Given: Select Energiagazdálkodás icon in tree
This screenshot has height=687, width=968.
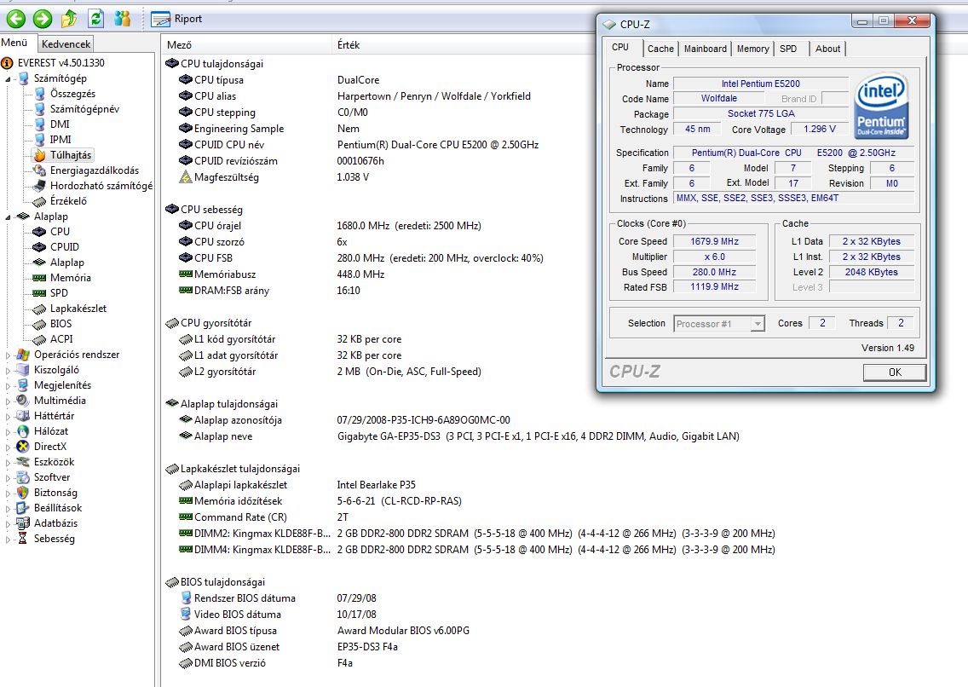Looking at the screenshot, I should (39, 170).
